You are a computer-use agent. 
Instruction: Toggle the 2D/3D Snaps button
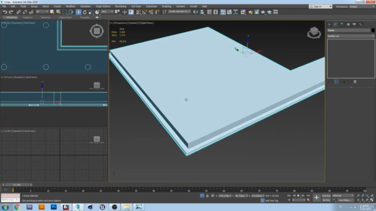tap(139, 12)
